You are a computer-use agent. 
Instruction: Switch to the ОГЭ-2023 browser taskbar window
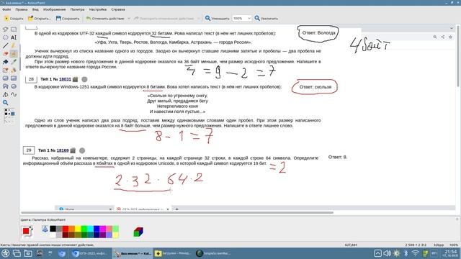(x=91, y=253)
